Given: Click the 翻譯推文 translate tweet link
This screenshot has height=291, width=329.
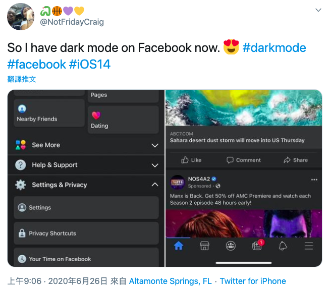Looking at the screenshot, I should click(x=22, y=79).
